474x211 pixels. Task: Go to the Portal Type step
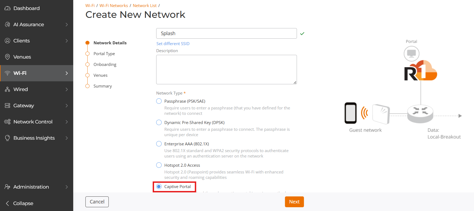point(104,54)
